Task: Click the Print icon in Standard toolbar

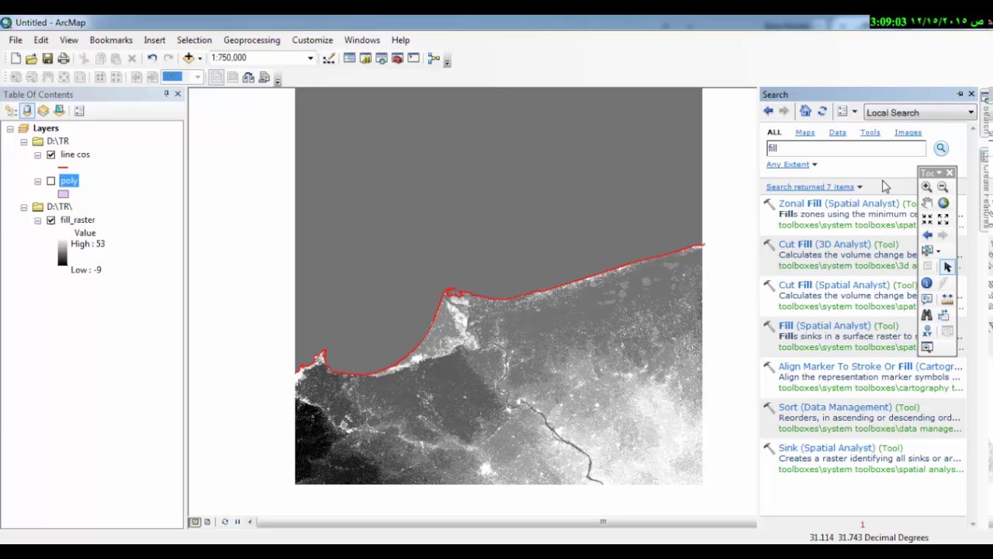Action: (64, 58)
